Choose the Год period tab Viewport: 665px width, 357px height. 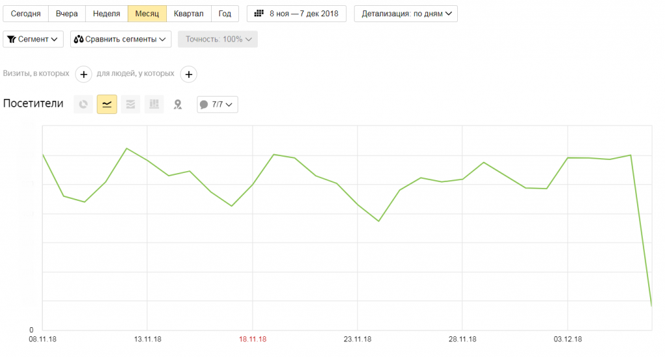tap(225, 14)
